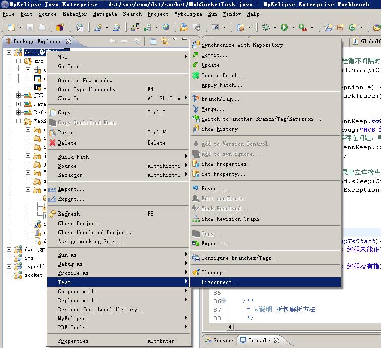Click the Print toolbar icon
The height and width of the screenshot is (354, 382).
click(42, 27)
